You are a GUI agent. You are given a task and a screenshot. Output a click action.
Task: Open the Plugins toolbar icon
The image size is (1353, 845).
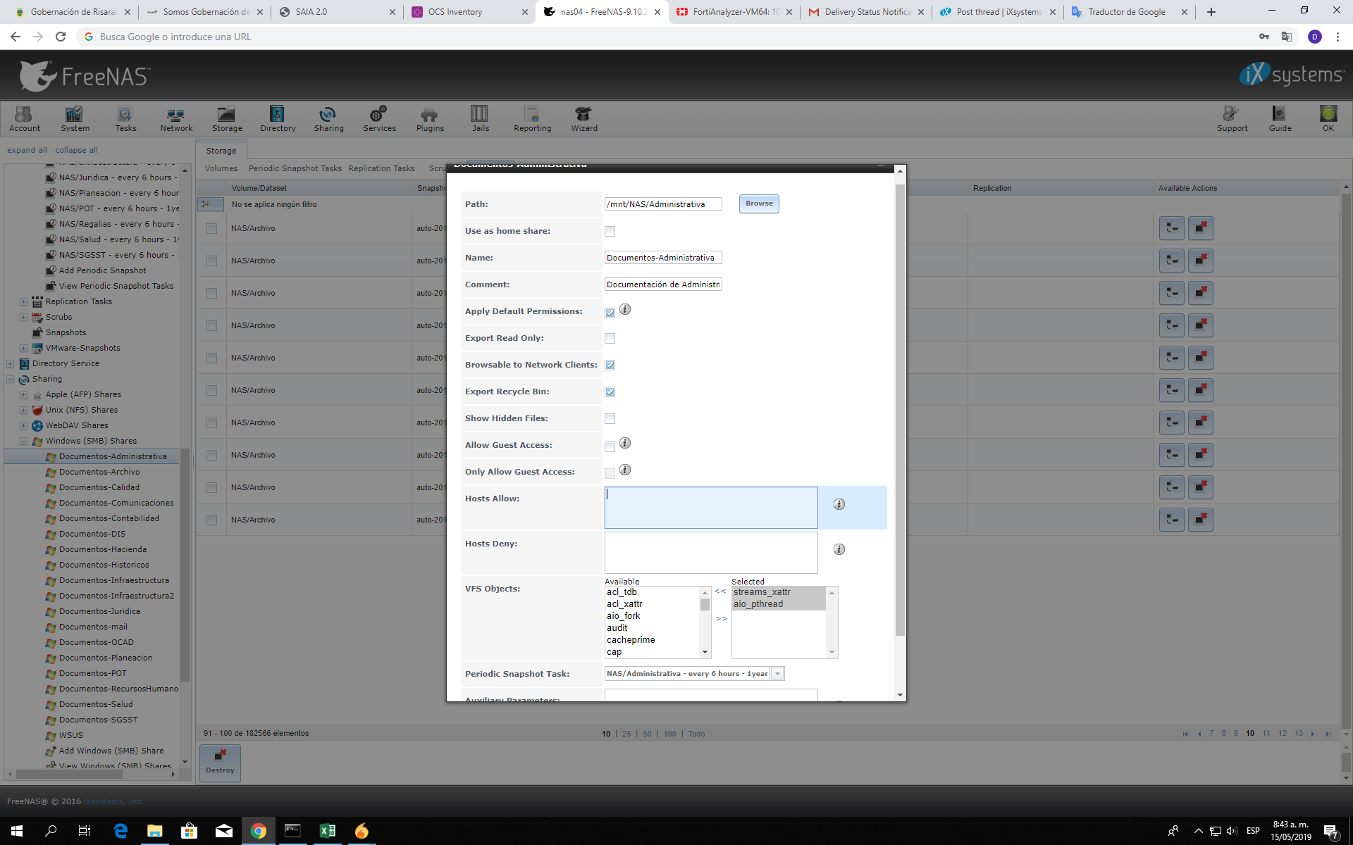(x=430, y=118)
